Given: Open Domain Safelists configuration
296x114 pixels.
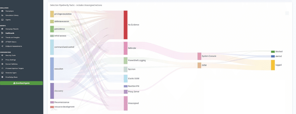Looking at the screenshot, I should pos(11,64).
